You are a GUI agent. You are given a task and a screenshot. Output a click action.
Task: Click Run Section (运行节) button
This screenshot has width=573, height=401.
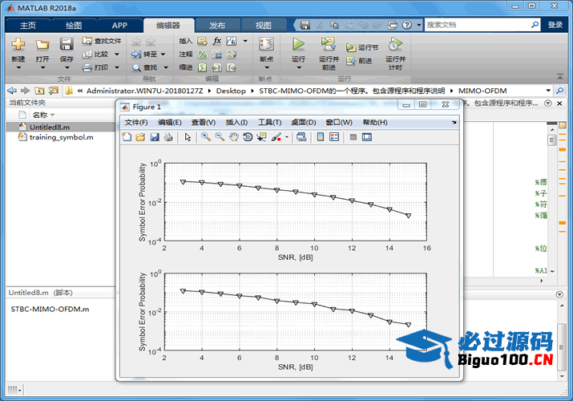[362, 47]
